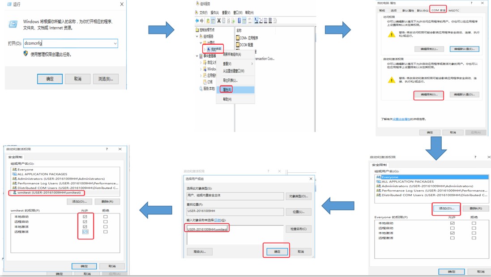The height and width of the screenshot is (277, 491).
Task: Click the object name input containing USER-20161009HH\wmitest
Action: (207, 229)
